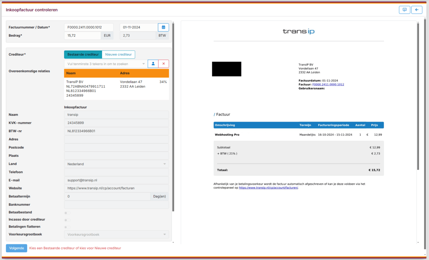429x260 pixels.
Task: Click IBAN NL72ABNA0479911711 in the relation row
Action: point(86,86)
